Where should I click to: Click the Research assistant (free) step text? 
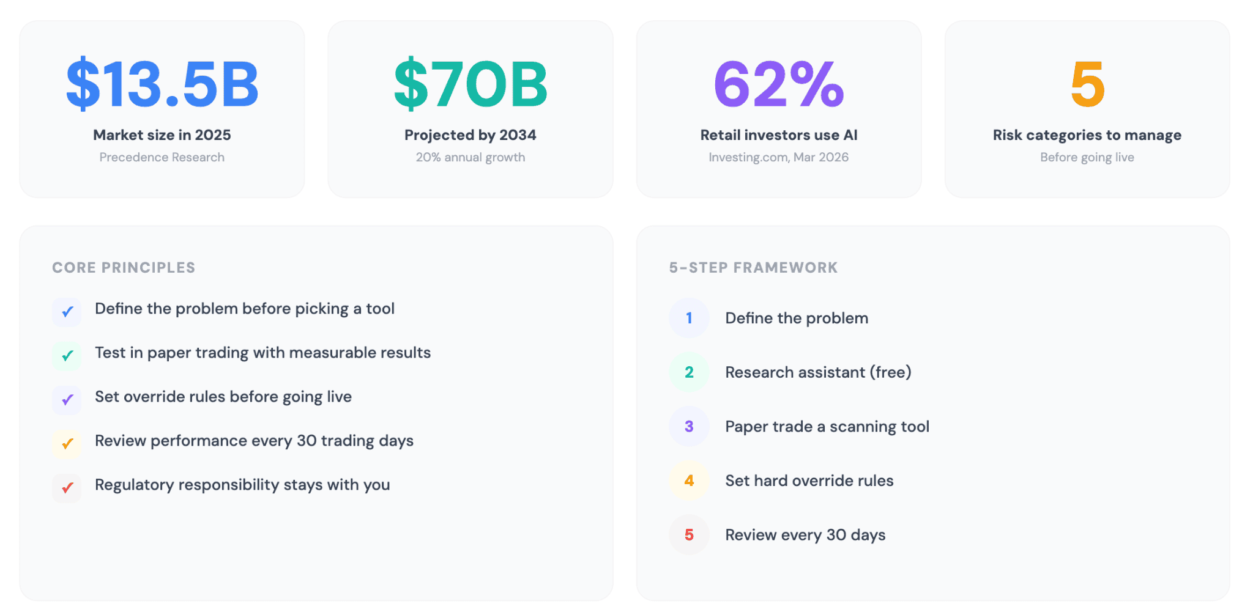[x=818, y=372]
